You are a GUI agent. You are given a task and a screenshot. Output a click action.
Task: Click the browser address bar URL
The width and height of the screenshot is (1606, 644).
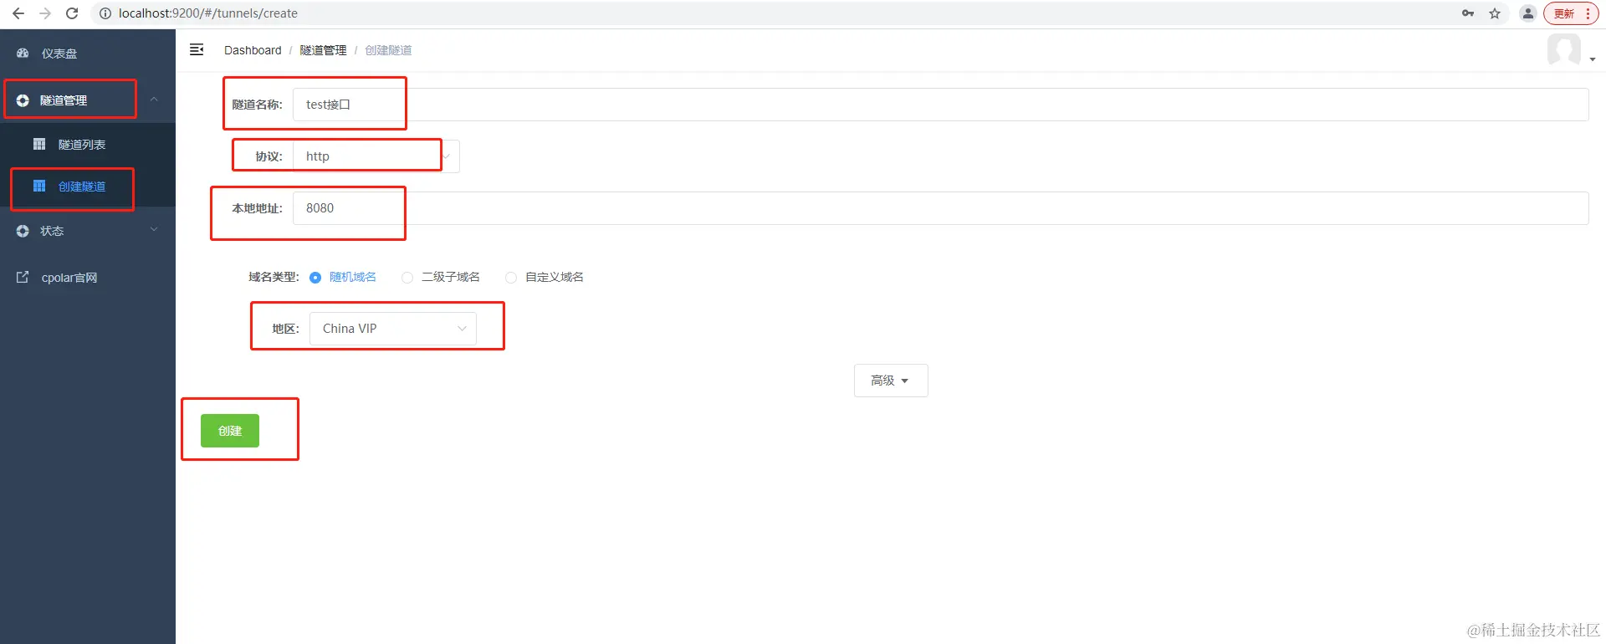(208, 13)
